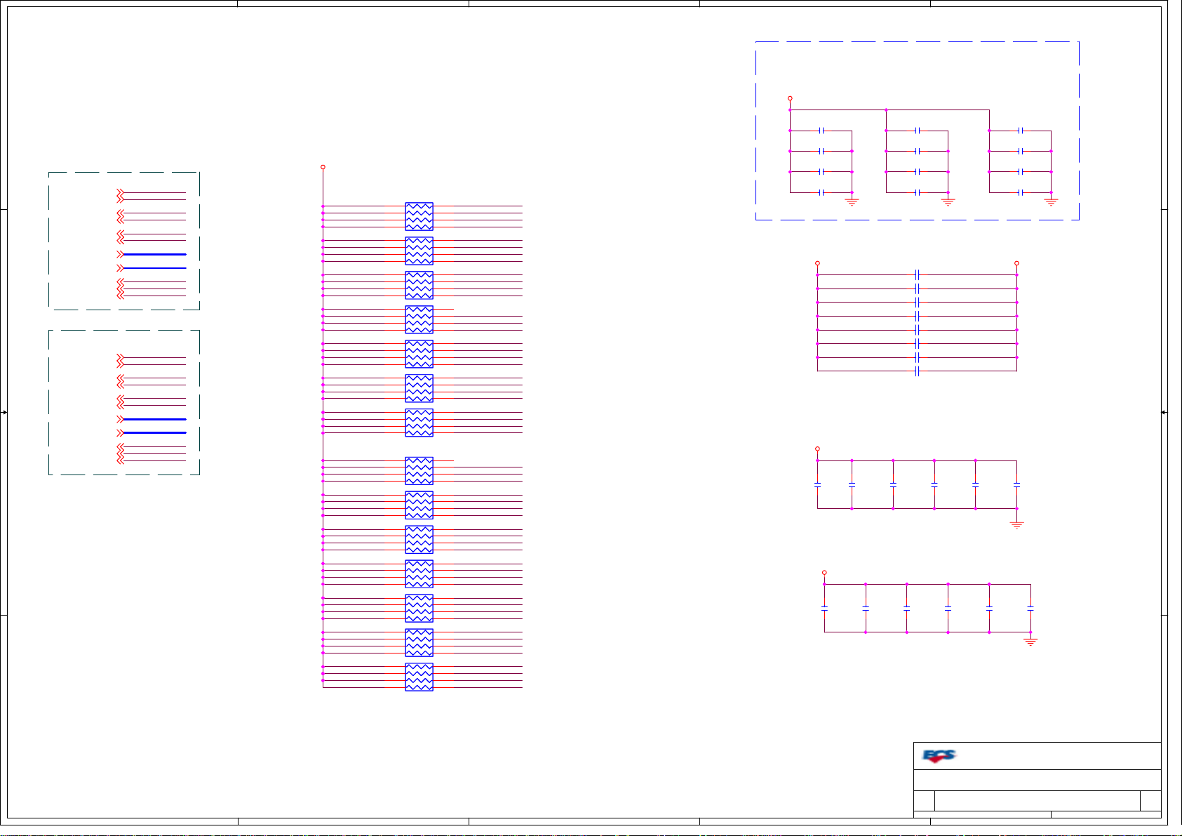Select the leftmost ground symbol inside the dashed capacitor box

tap(852, 201)
